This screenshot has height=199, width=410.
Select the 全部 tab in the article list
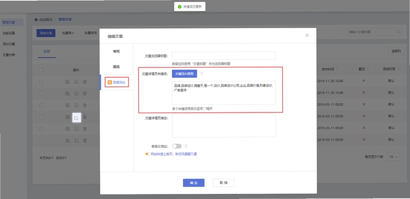47,52
